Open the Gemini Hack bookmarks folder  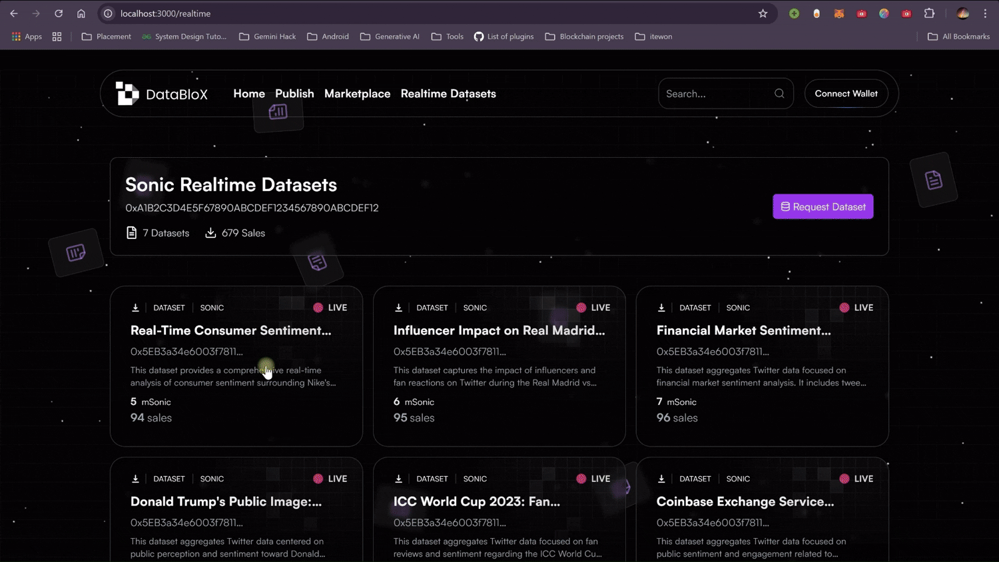point(268,37)
